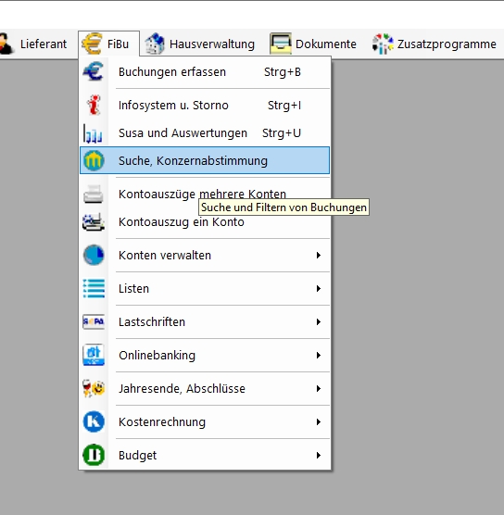Open the Zusatzprogramme menu

(x=435, y=44)
